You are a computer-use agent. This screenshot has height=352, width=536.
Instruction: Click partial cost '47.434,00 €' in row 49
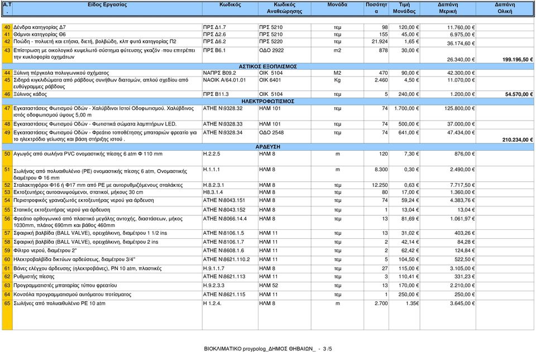(x=461, y=133)
